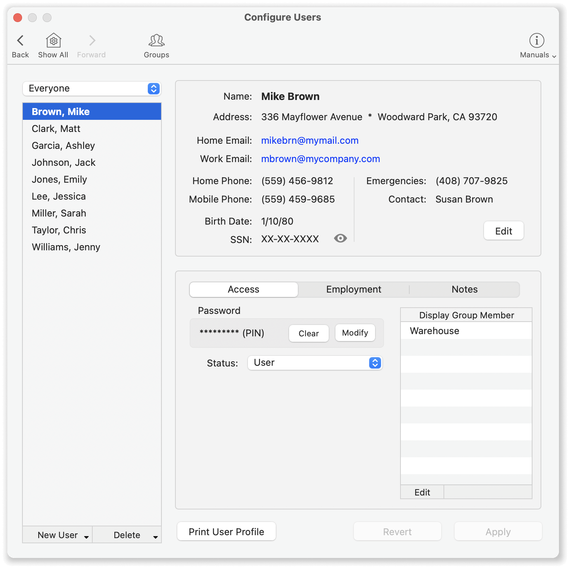Select Clark, Matt in user list
This screenshot has width=570, height=569.
[x=92, y=129]
